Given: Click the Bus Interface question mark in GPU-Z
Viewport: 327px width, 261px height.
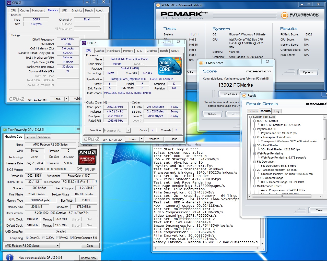Looking at the screenshot, I should pos(96,182).
